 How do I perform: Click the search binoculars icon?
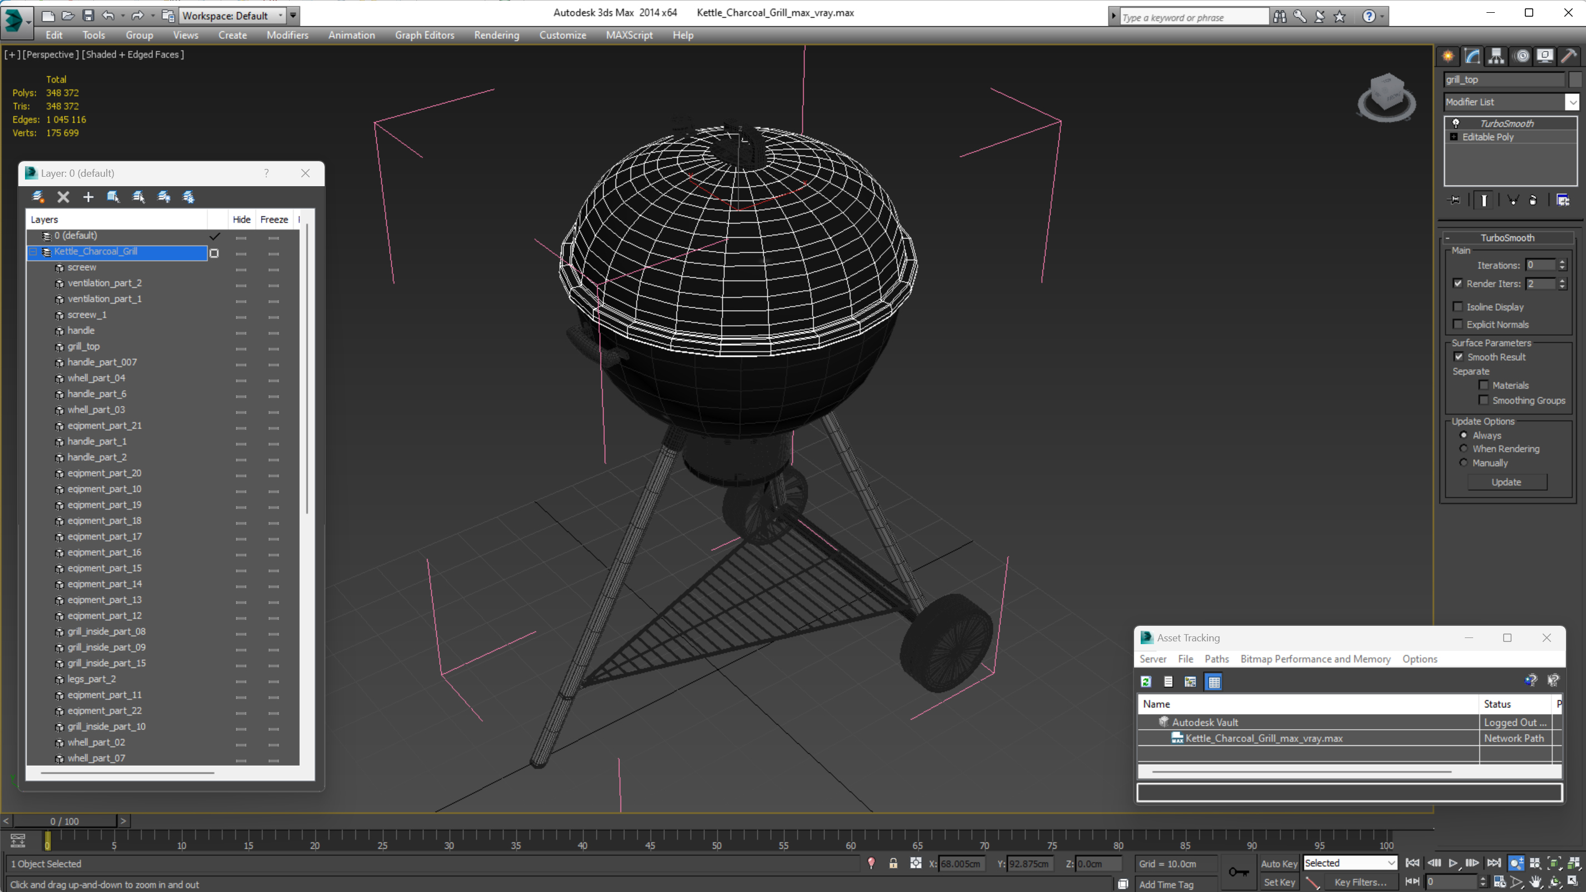point(1279,17)
